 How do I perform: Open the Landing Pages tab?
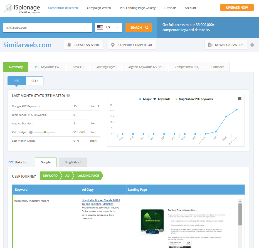click(x=105, y=67)
